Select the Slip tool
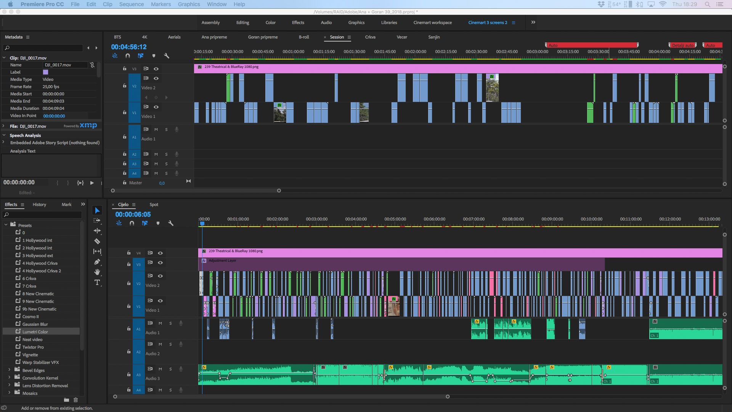This screenshot has height=412, width=732. 97,251
